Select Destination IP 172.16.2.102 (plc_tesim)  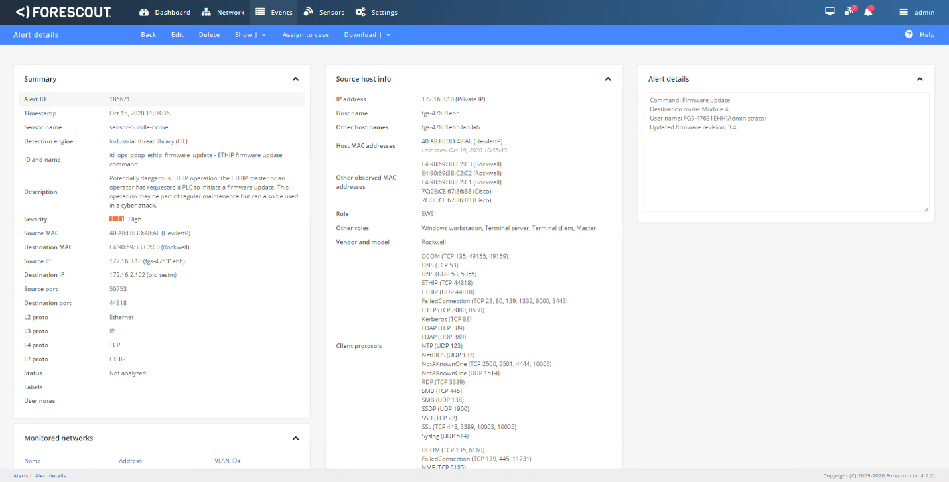point(143,275)
